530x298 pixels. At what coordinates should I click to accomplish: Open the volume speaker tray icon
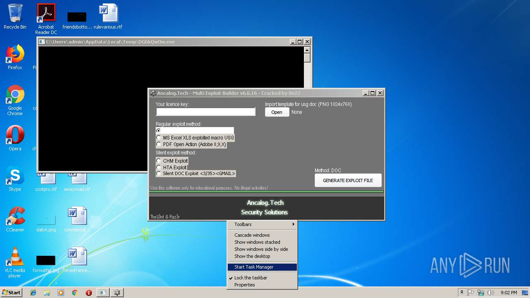(x=491, y=293)
